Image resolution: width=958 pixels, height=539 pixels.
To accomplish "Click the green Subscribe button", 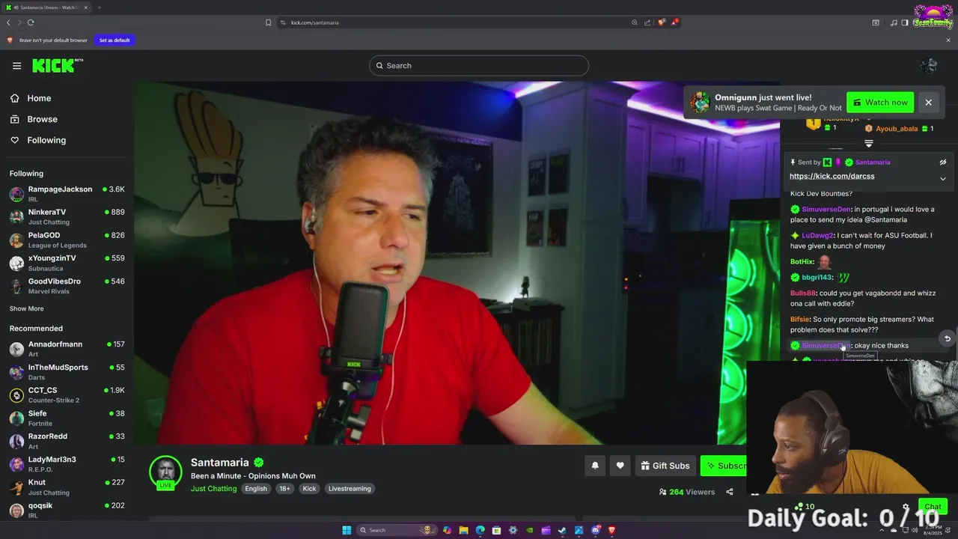I will pyautogui.click(x=724, y=466).
